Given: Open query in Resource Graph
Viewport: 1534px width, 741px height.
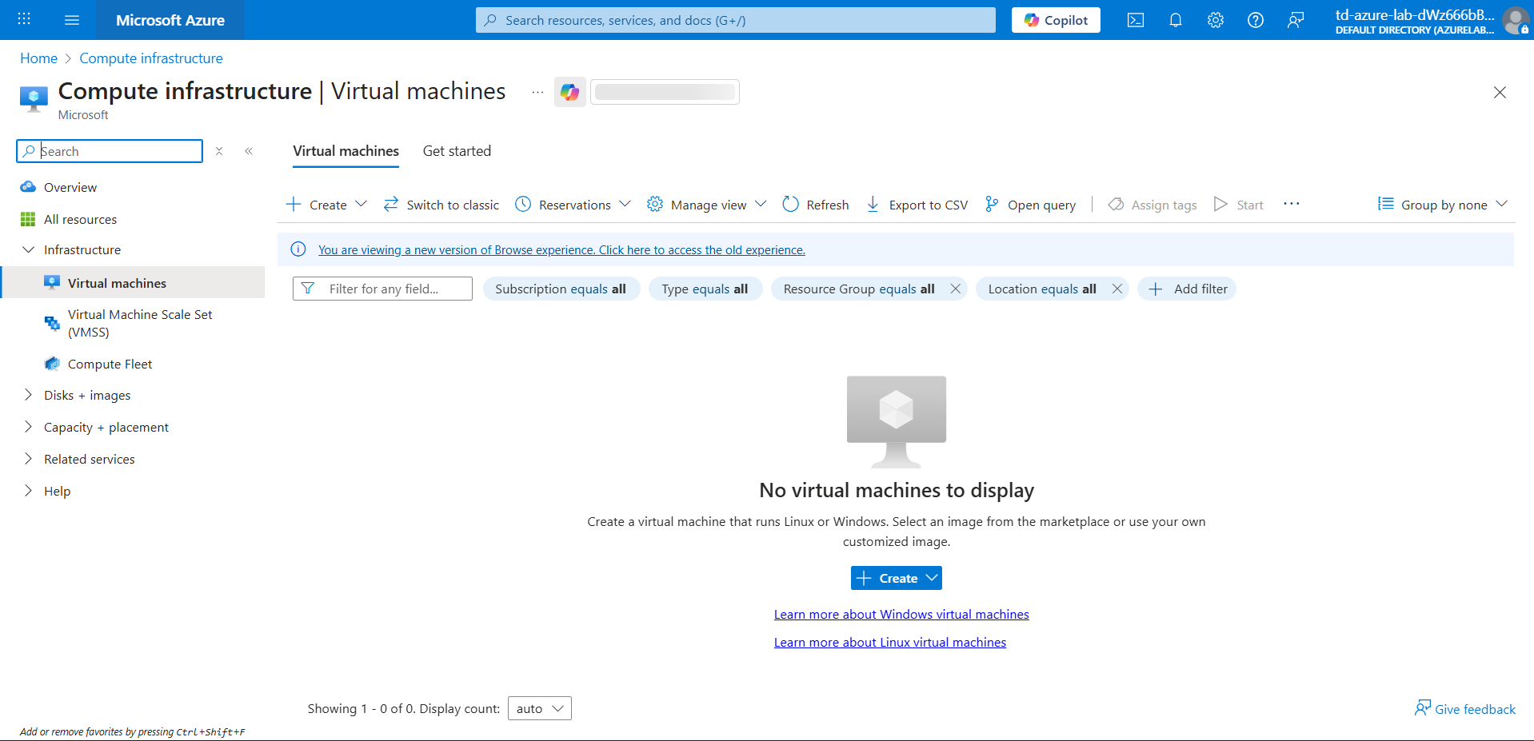Looking at the screenshot, I should pyautogui.click(x=1030, y=205).
